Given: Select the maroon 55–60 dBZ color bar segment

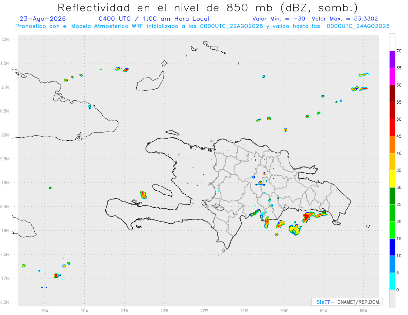Looking at the screenshot, I should [392, 93].
